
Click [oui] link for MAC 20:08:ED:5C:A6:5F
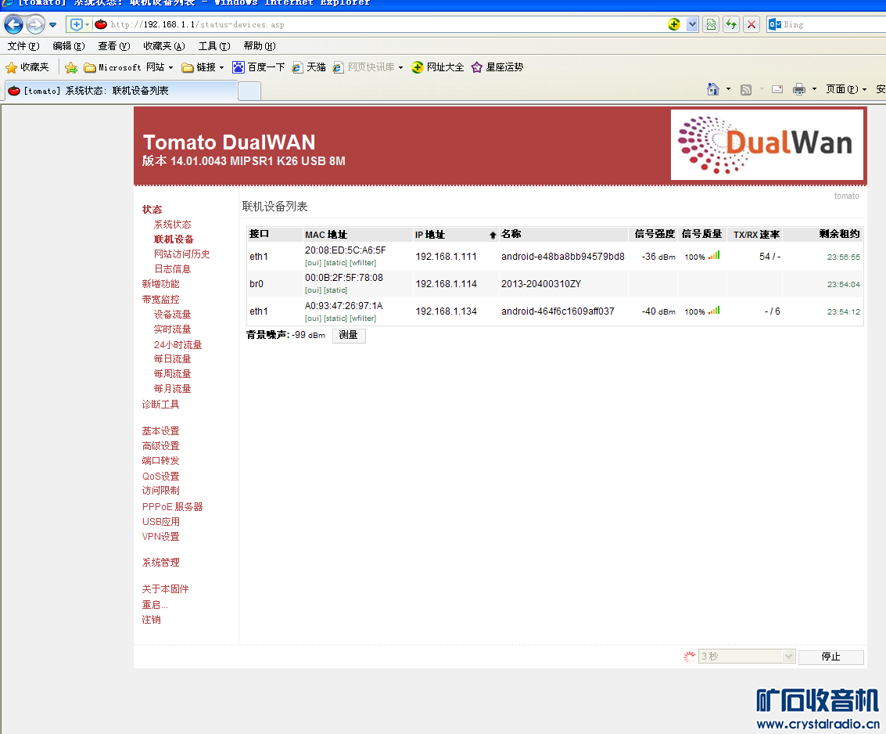[x=313, y=263]
